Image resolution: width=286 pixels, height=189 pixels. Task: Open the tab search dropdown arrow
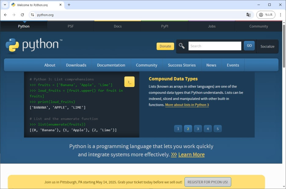[5, 5]
